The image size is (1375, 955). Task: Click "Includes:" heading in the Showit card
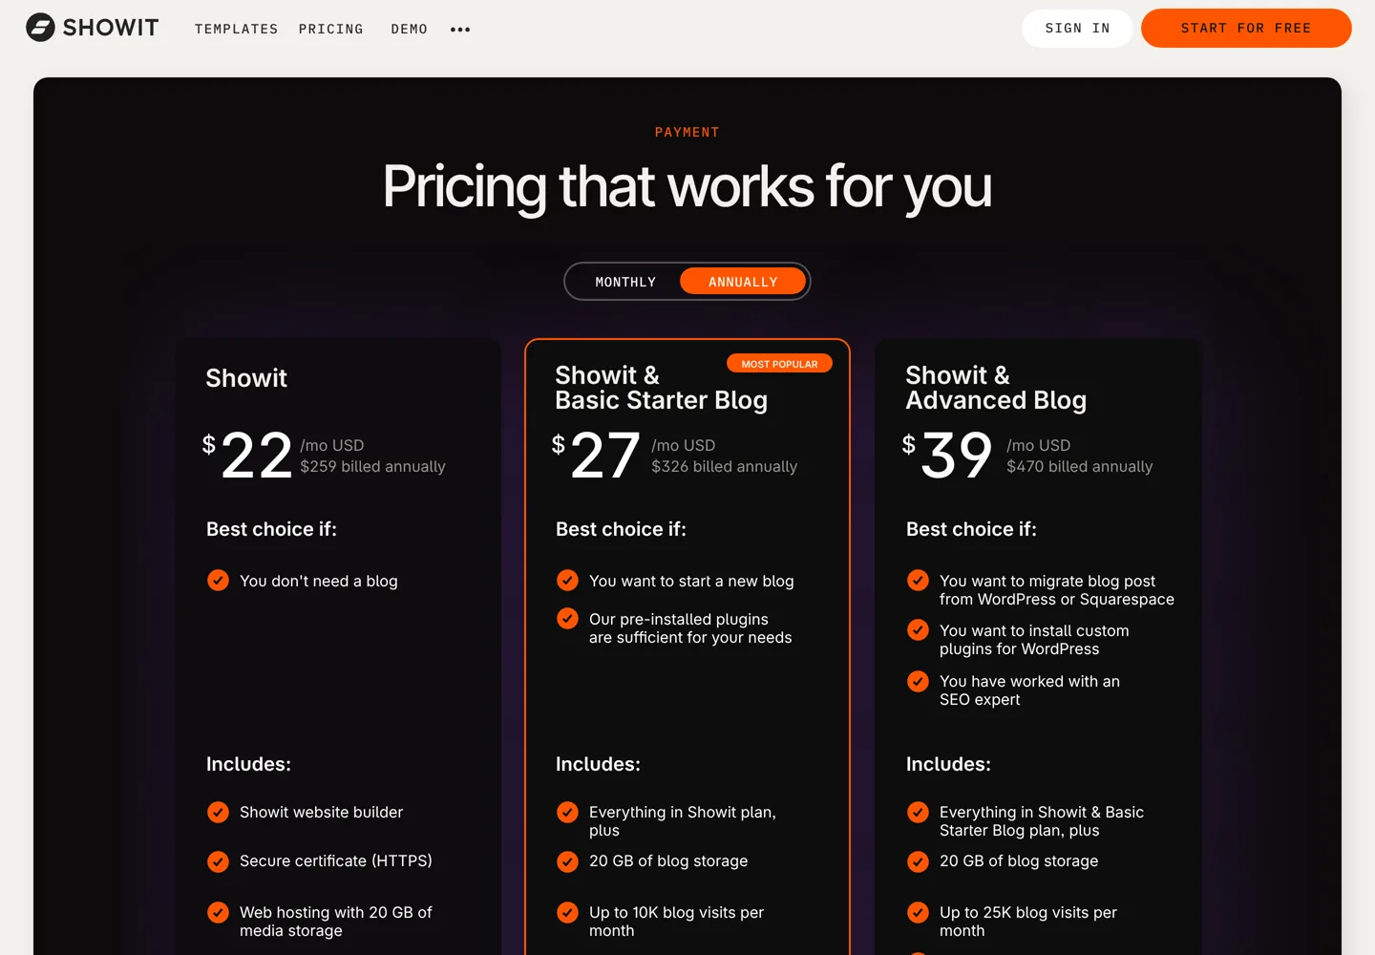click(248, 764)
